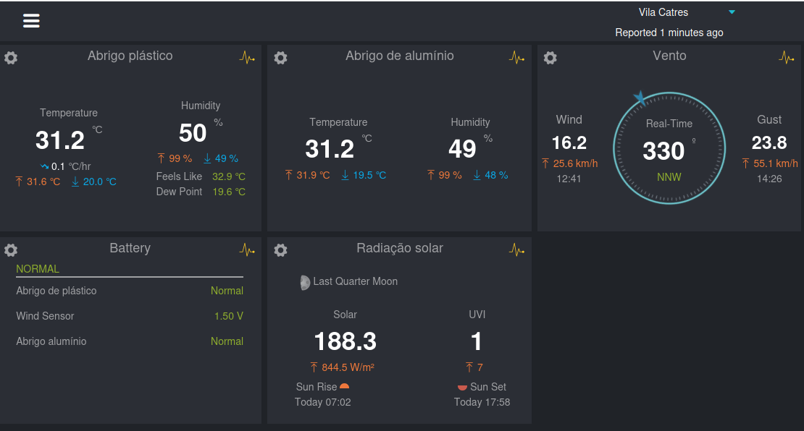Click the Feels Like 32.9 °C value
804x431 pixels.
229,176
